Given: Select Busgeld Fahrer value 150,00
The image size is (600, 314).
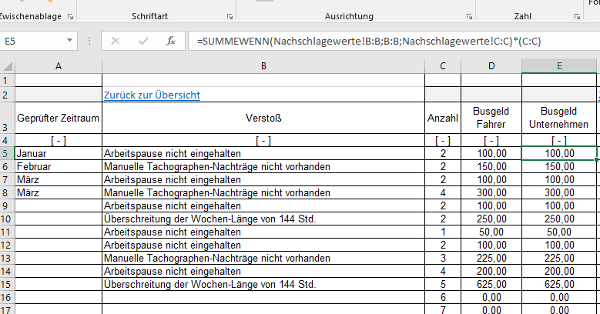Looking at the screenshot, I should 491,166.
